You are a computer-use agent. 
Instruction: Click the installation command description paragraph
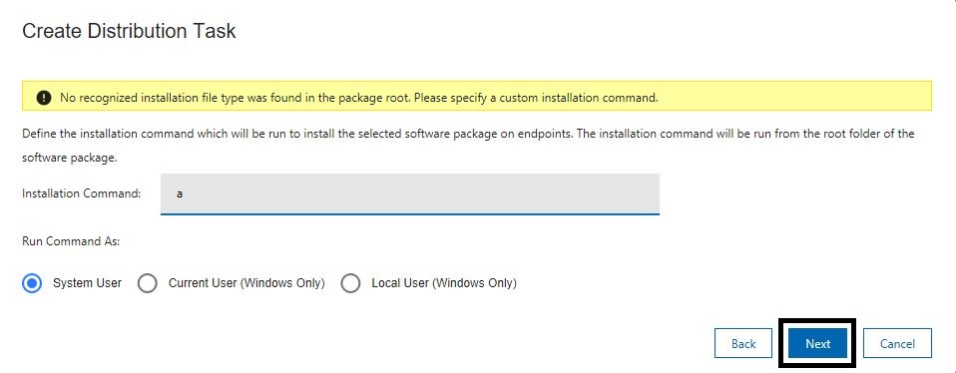[468, 145]
